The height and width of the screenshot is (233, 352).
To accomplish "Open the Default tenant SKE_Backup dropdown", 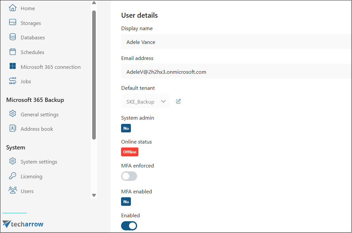I will pos(145,101).
